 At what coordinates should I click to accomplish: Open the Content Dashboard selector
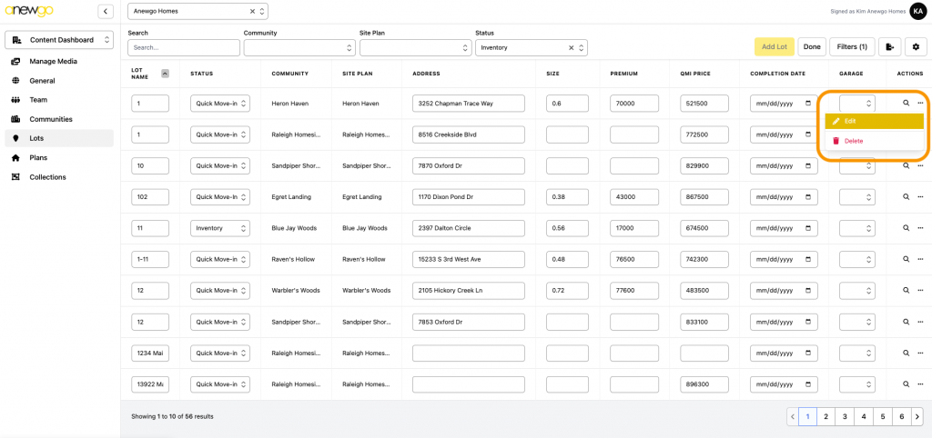[59, 40]
